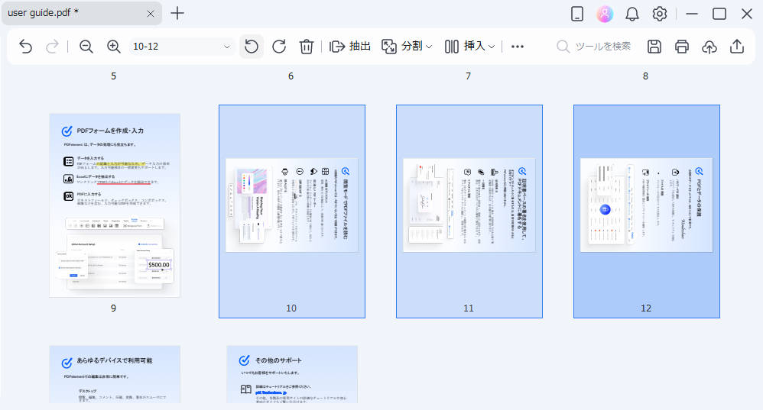763x410 pixels.
Task: Open the user account avatar
Action: (605, 14)
